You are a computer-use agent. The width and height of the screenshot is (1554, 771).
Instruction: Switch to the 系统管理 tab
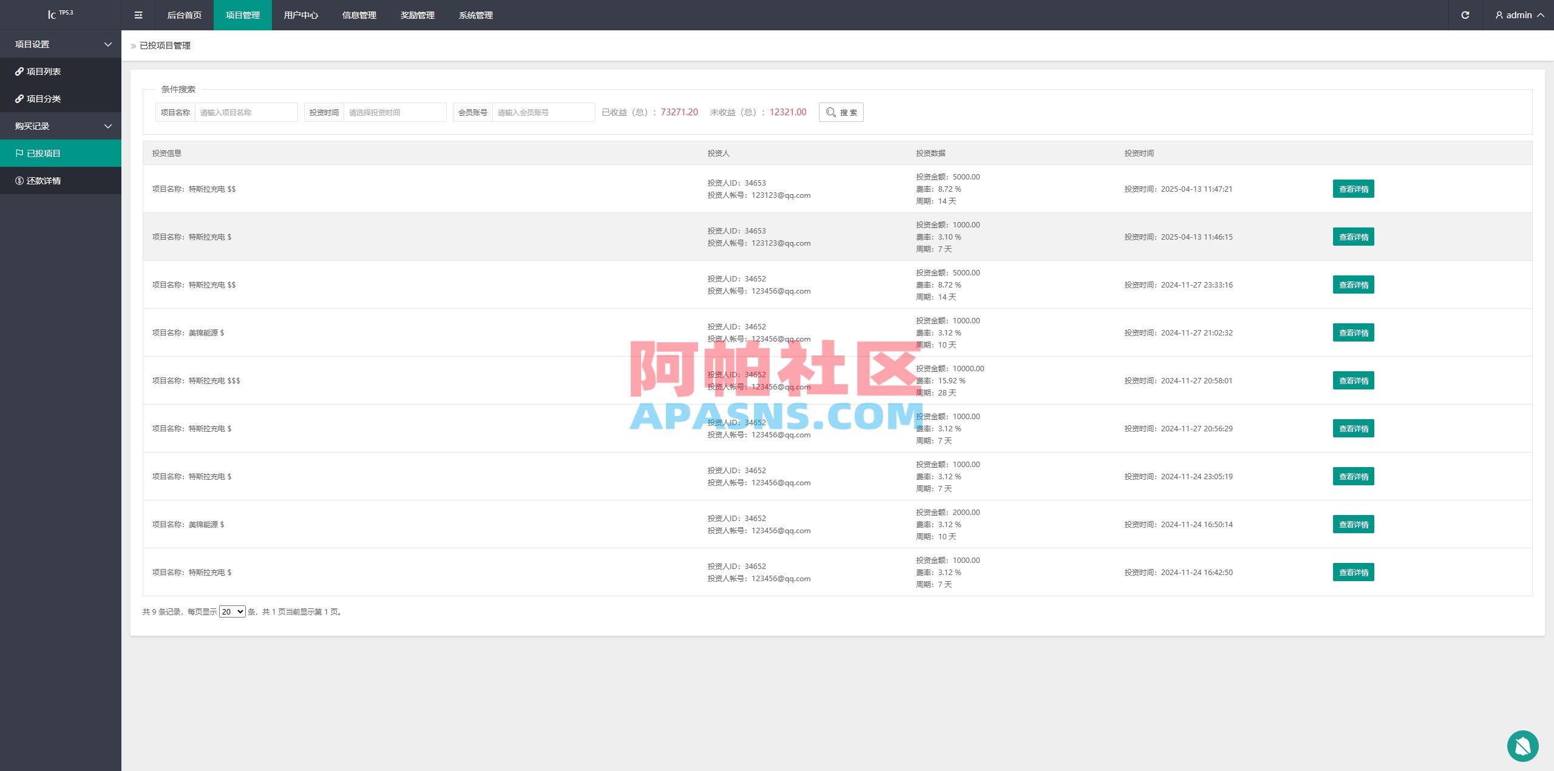[x=476, y=15]
